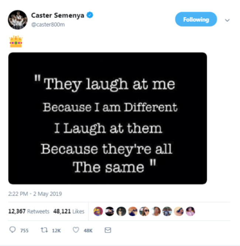Open first liker avatar in row
This screenshot has height=246, width=240.
pyautogui.click(x=98, y=211)
